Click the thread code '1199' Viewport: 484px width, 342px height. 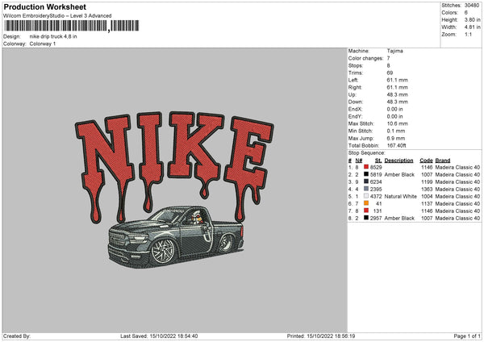(427, 181)
